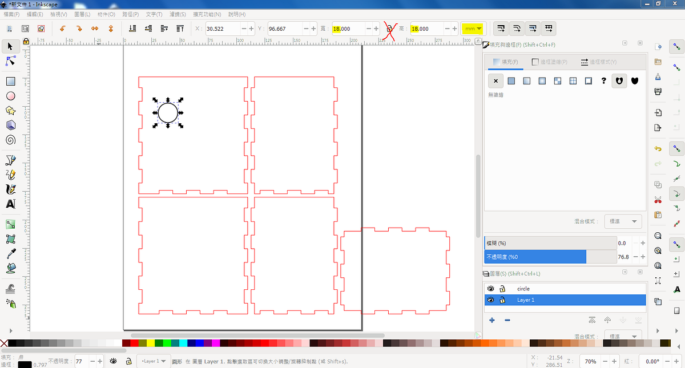685x368 pixels.
Task: Select the Calligraphy tool
Action: coord(10,189)
